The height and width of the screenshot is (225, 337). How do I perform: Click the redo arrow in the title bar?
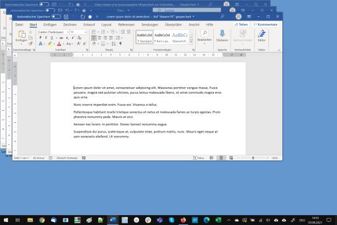pos(83,16)
